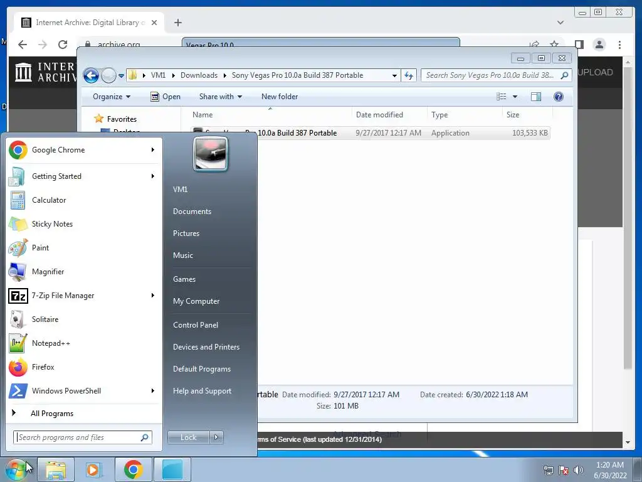Viewport: 642px width, 482px height.
Task: Show All Programs list
Action: [x=52, y=414]
